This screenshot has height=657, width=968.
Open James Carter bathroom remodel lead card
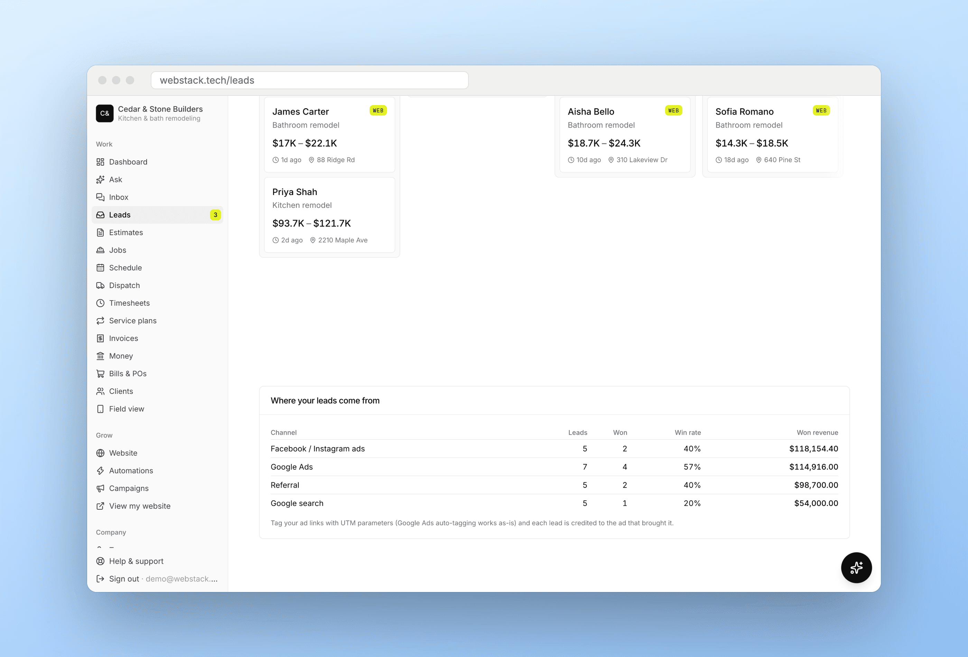point(329,135)
